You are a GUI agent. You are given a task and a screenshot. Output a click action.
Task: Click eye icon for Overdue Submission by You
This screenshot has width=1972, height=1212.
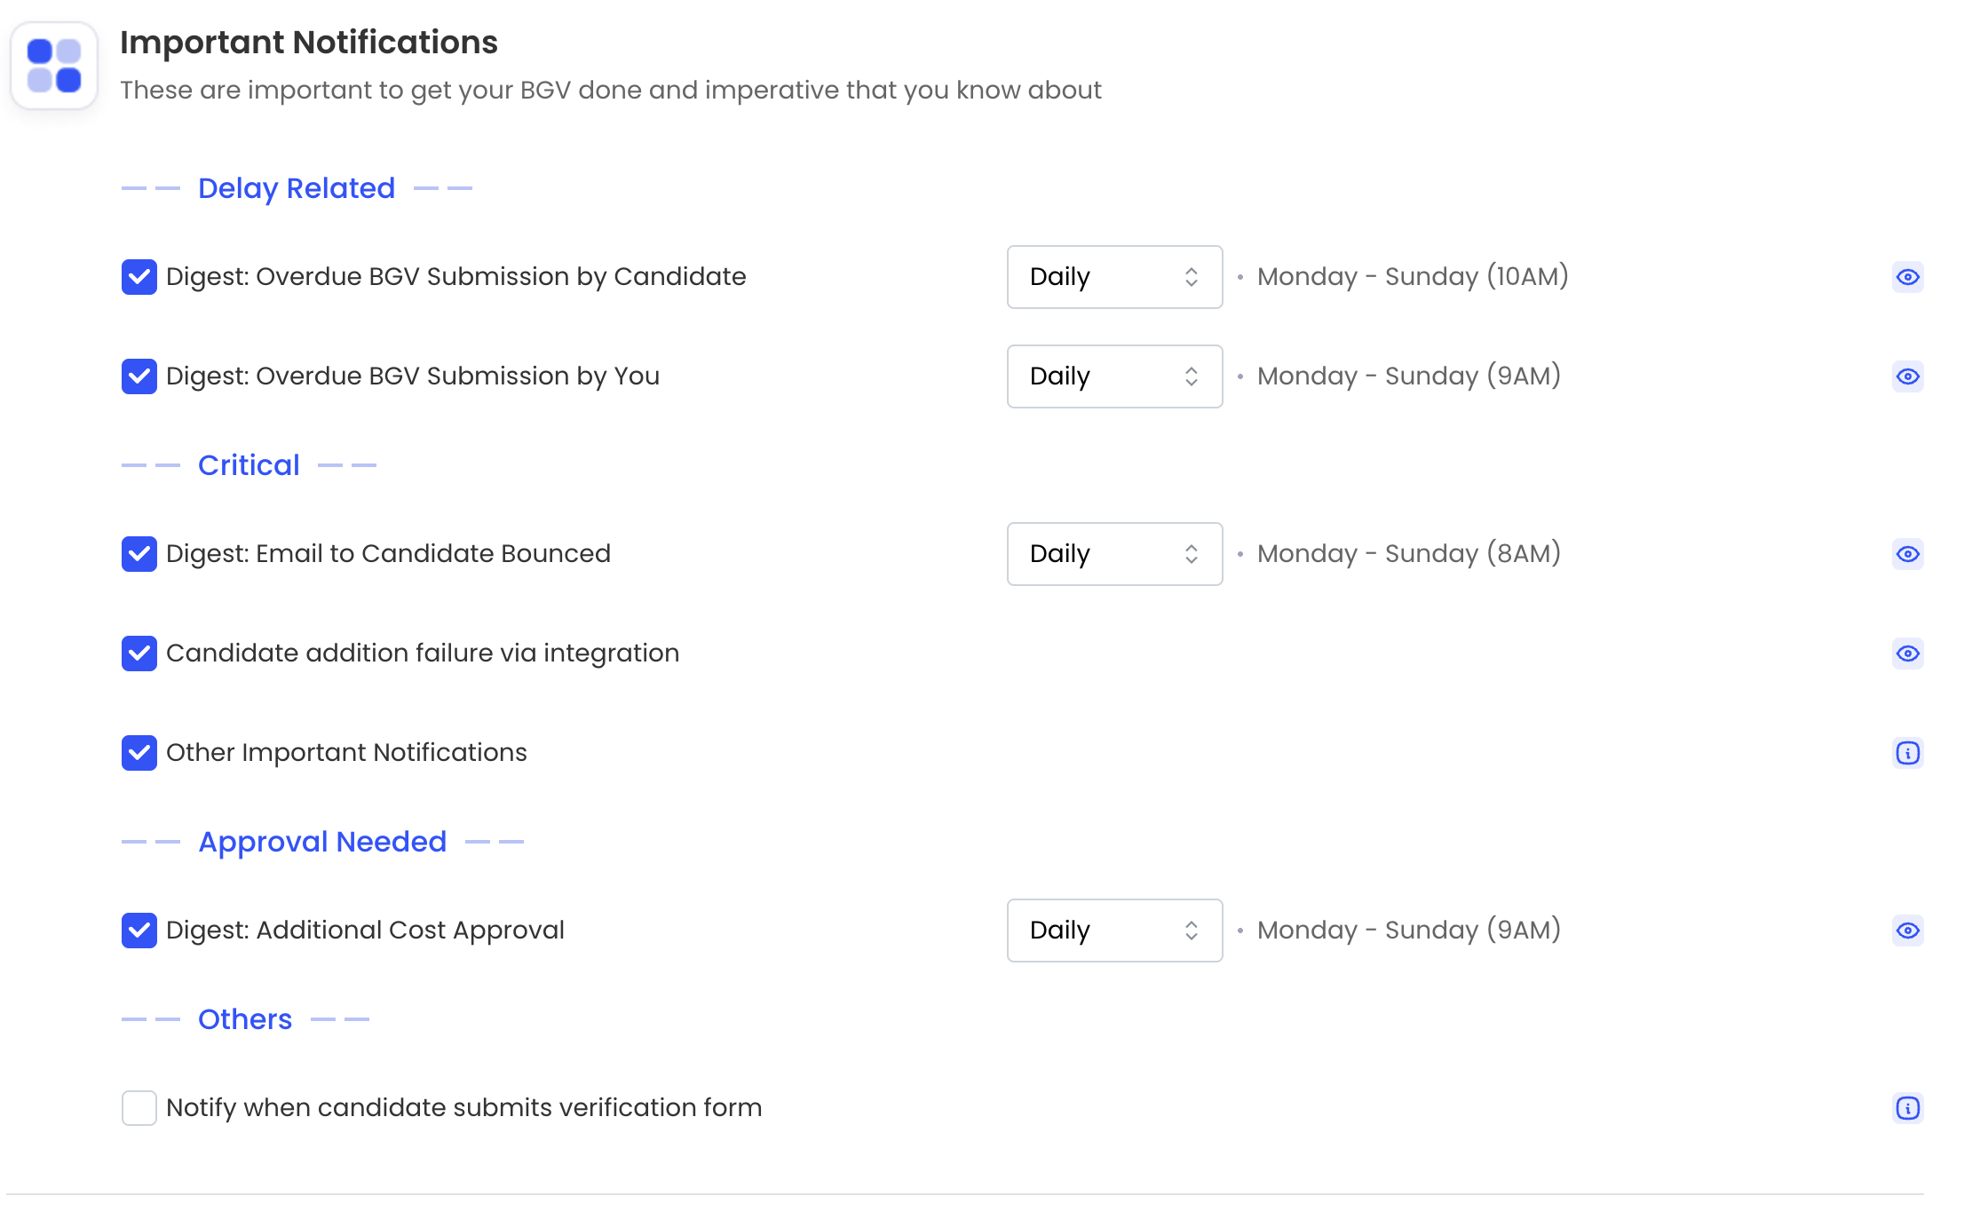click(1907, 376)
